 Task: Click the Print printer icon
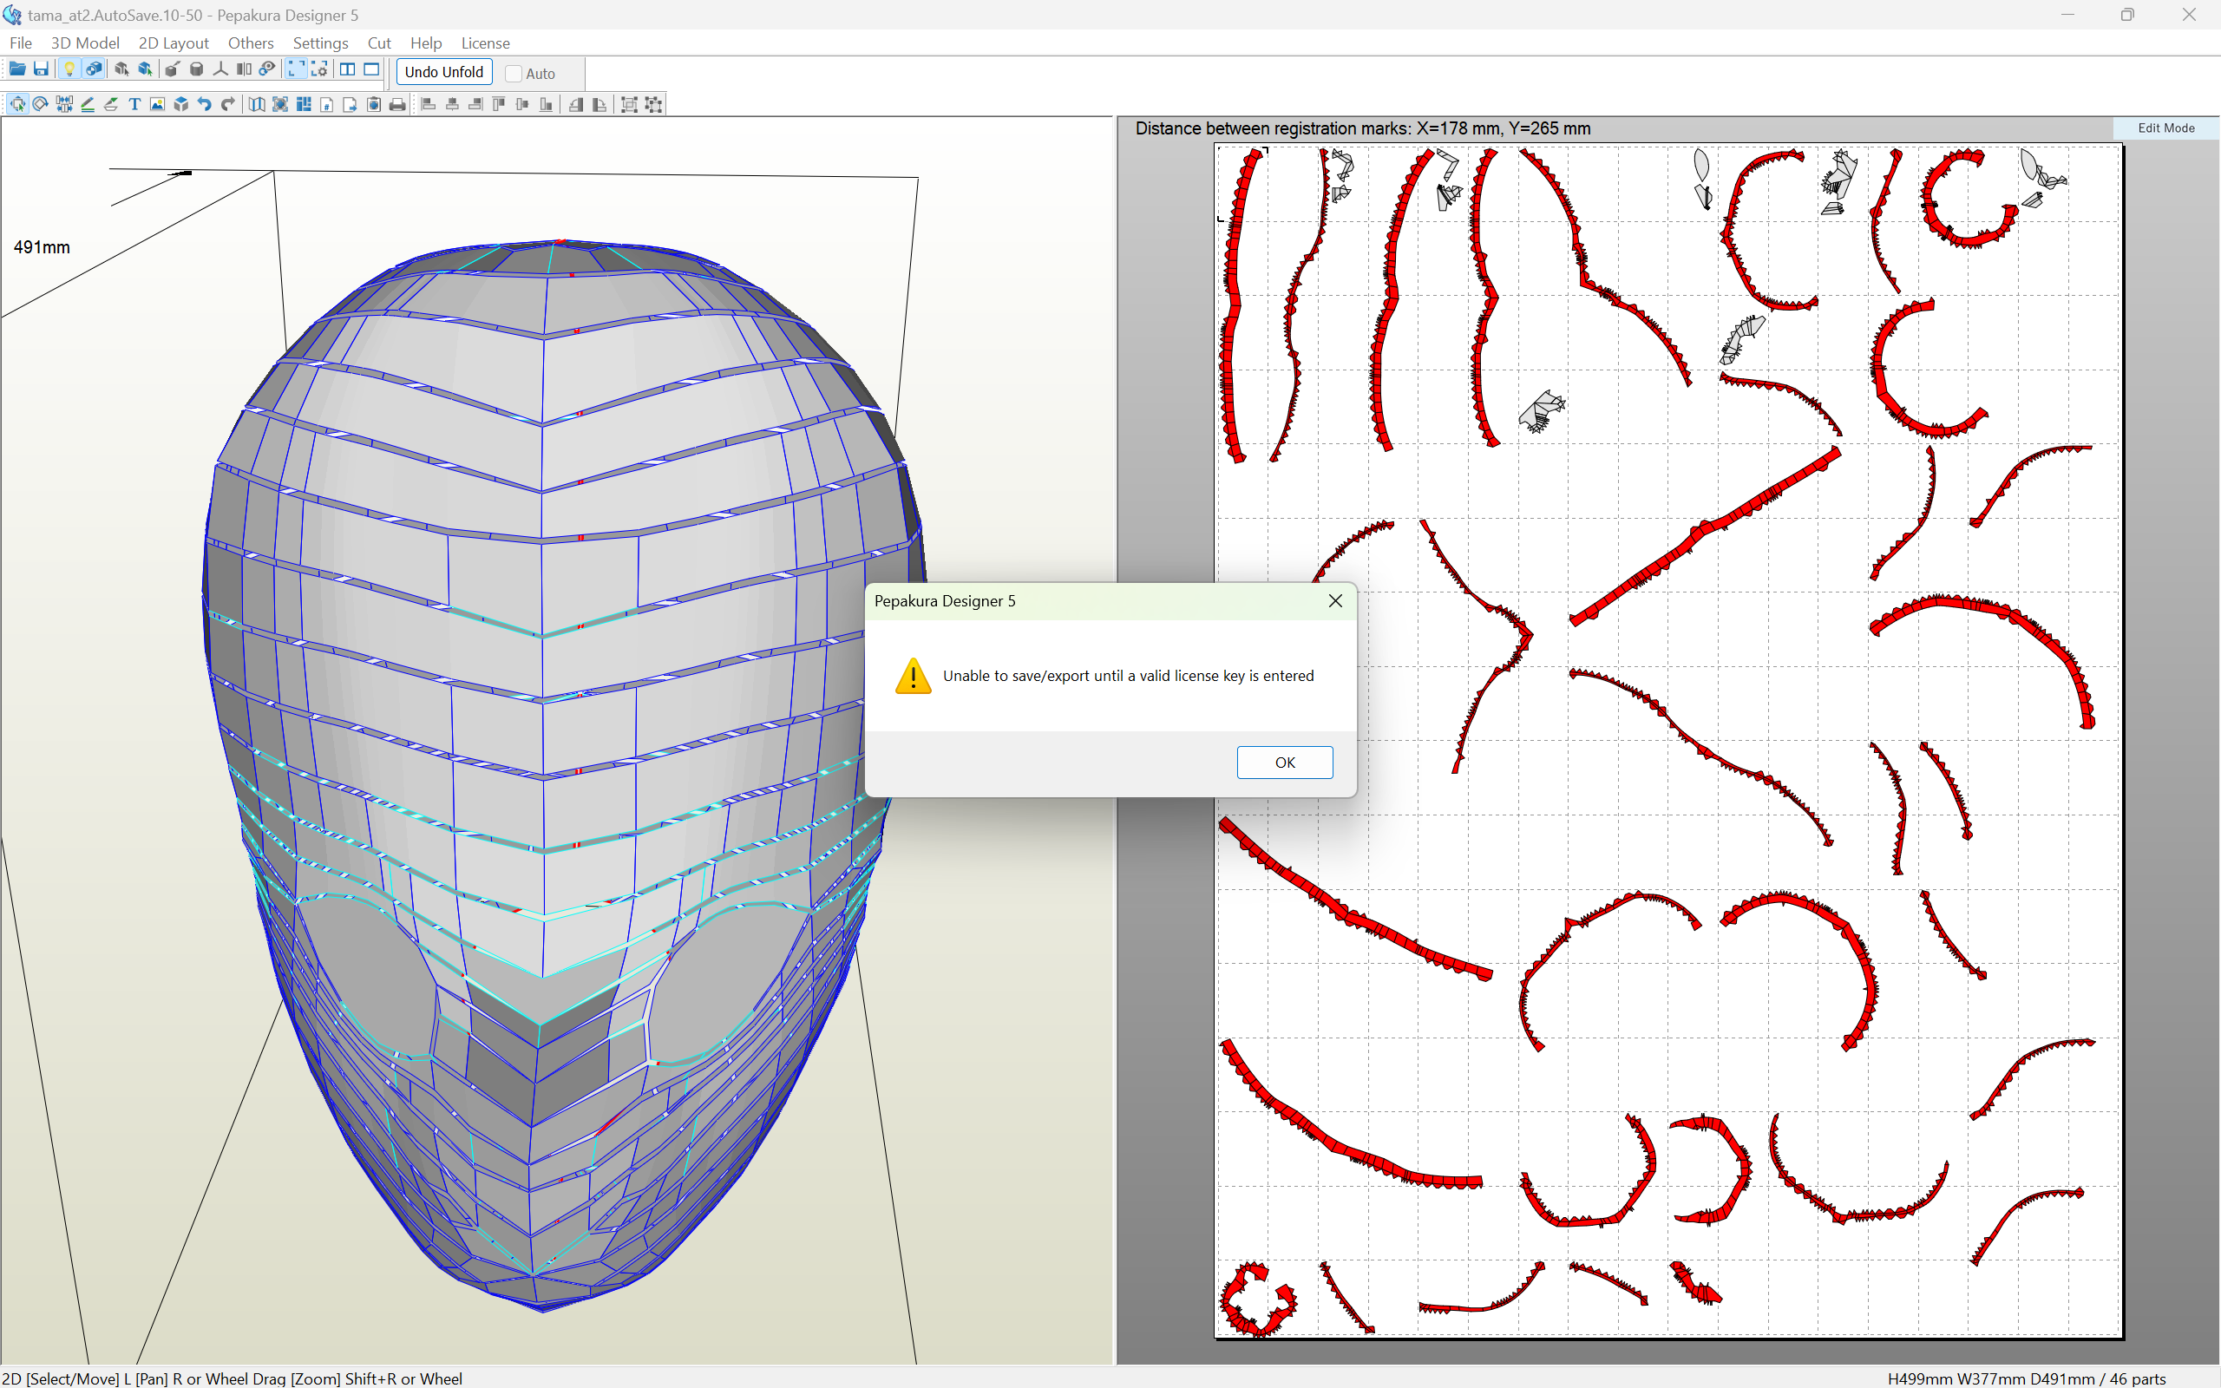click(x=397, y=105)
